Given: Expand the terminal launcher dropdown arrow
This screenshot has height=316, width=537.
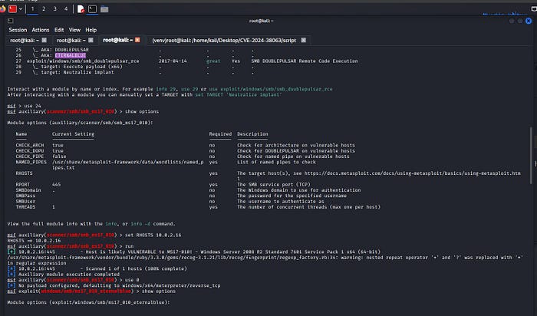Looking at the screenshot, I should coord(21,9).
